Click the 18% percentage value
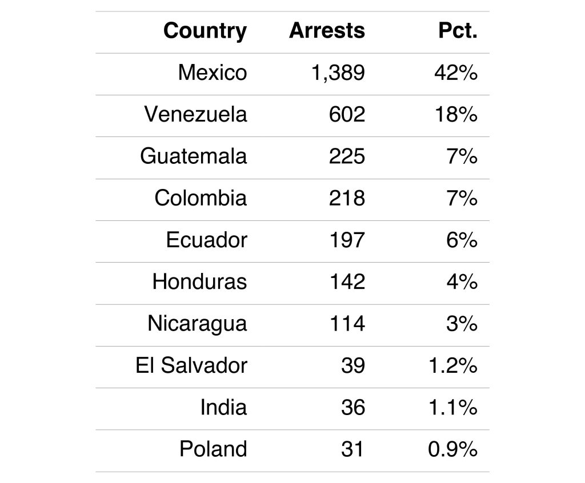 click(x=458, y=115)
